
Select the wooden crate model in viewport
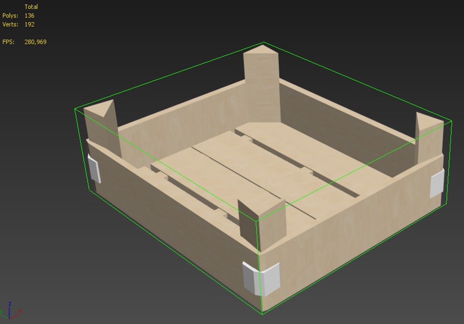(264, 178)
